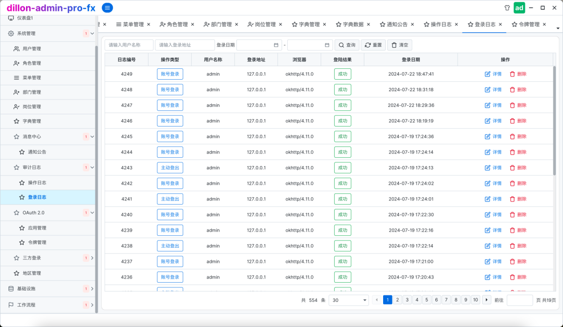Select 用户管理 in the sidebar
The width and height of the screenshot is (563, 327).
31,49
